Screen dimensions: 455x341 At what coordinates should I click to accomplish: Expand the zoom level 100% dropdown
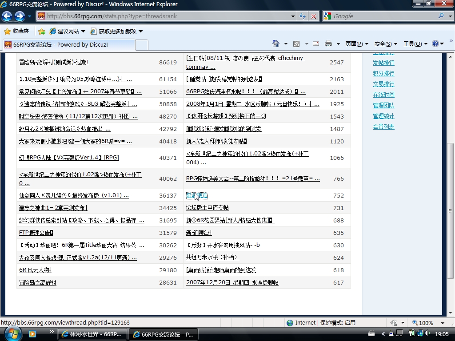[x=443, y=323]
